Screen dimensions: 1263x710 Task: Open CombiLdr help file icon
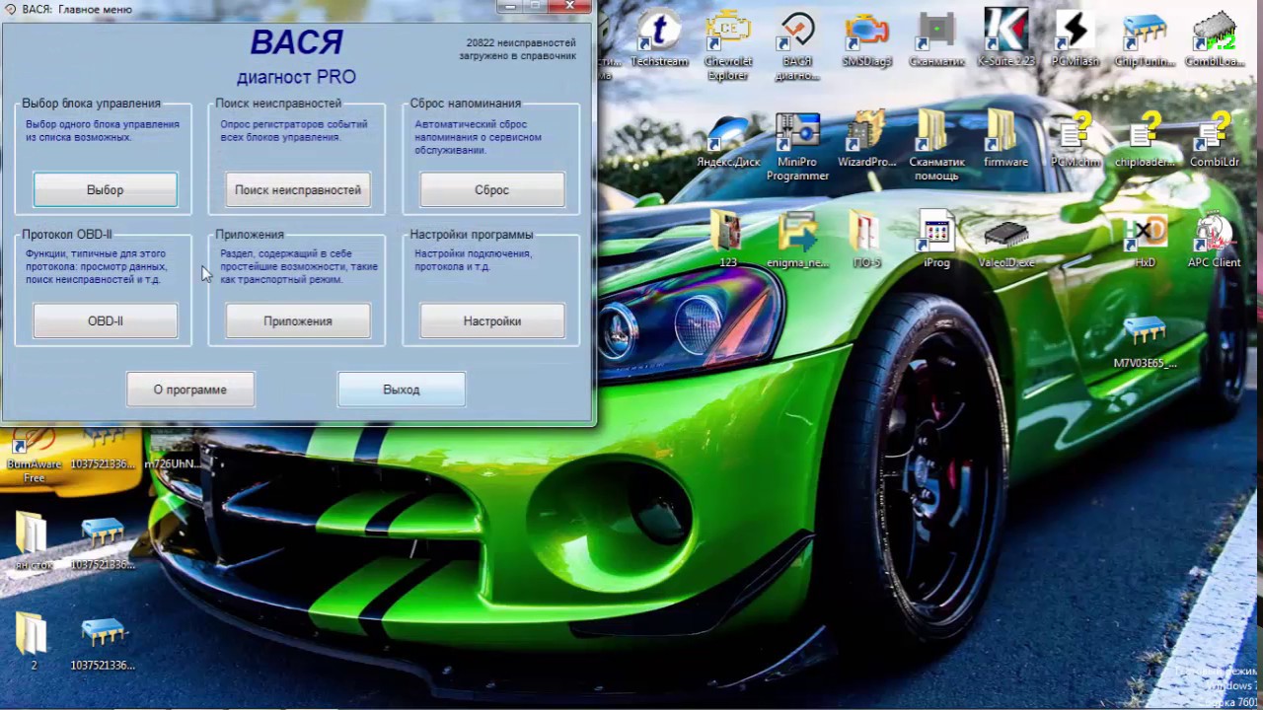[1214, 141]
